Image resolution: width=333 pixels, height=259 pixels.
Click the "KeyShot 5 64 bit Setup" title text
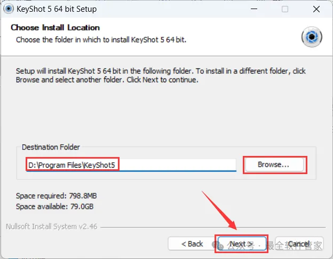pyautogui.click(x=57, y=9)
